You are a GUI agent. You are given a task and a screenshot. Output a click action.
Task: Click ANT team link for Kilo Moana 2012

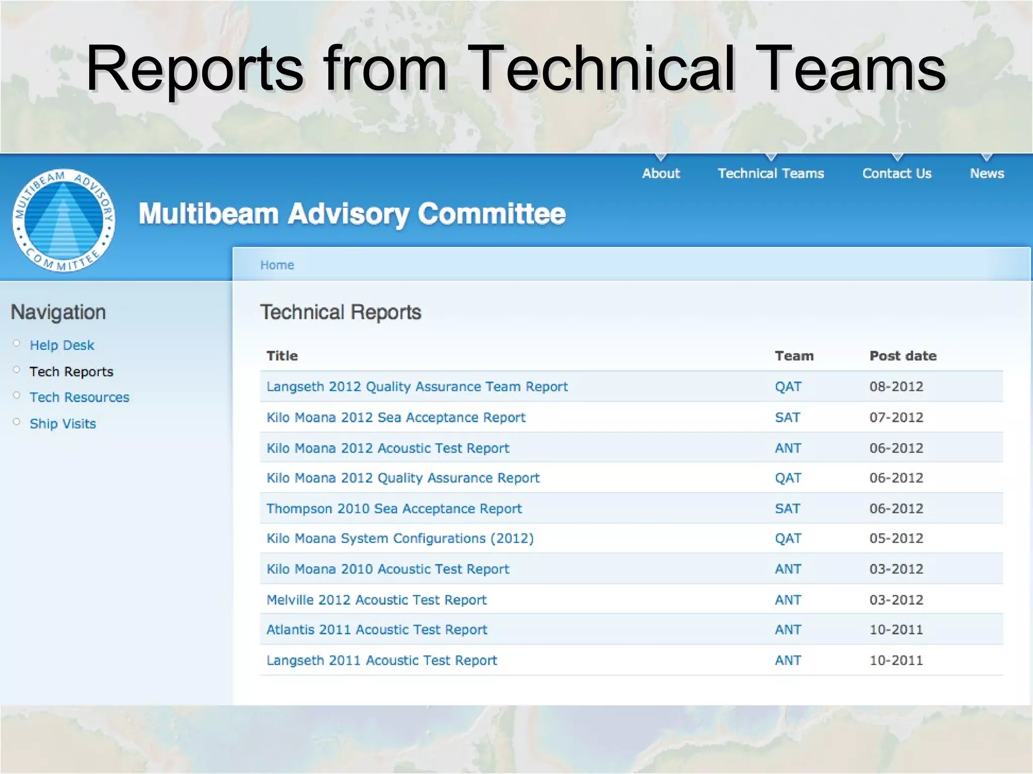click(x=788, y=448)
